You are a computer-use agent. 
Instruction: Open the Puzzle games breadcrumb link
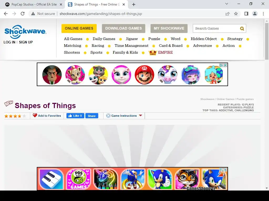click(x=245, y=99)
